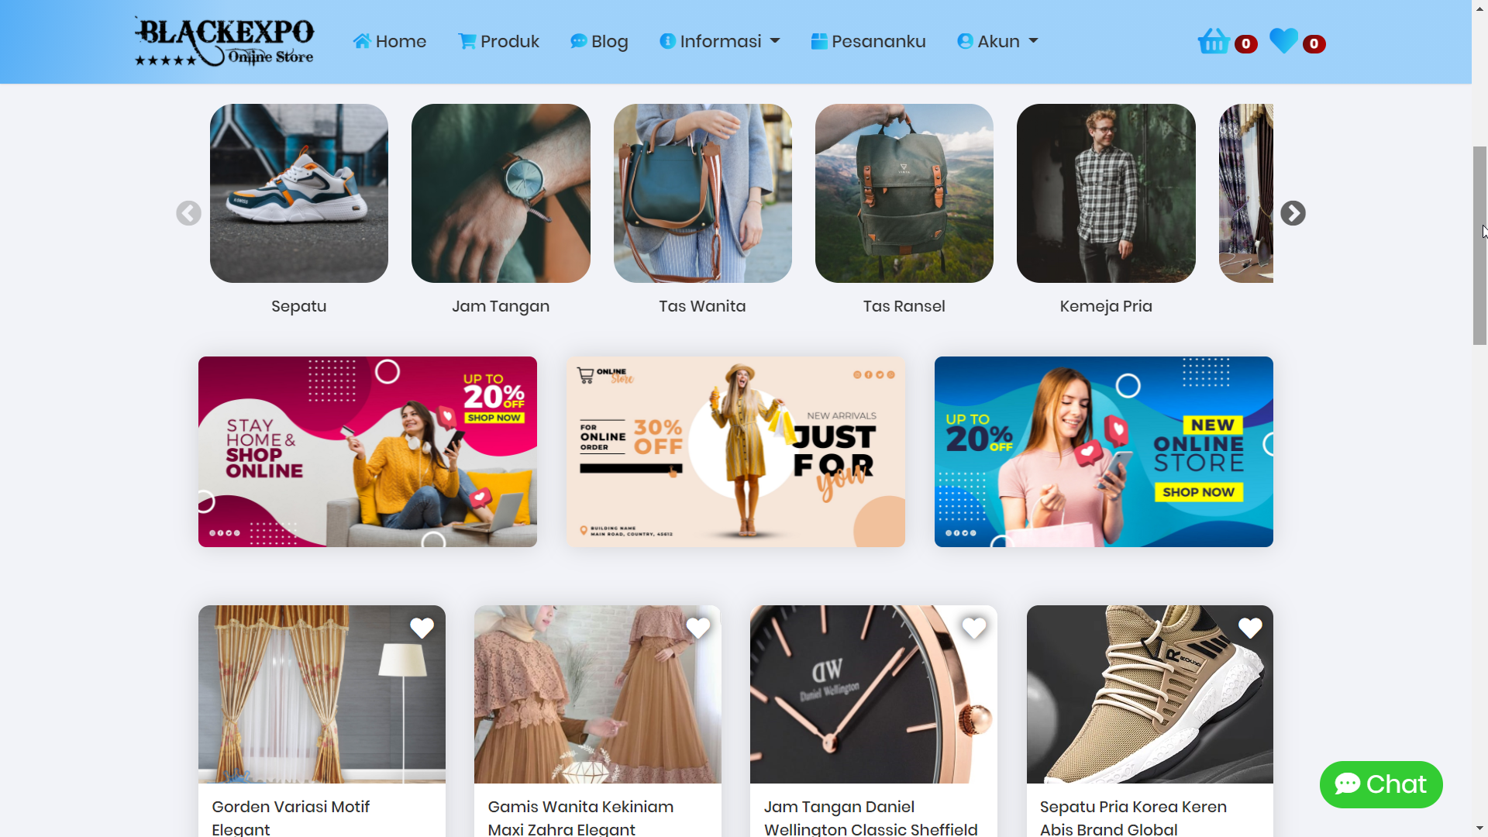Toggle wishlist on Jam Tangan Daniel Wellington
1488x837 pixels.
pos(974,626)
